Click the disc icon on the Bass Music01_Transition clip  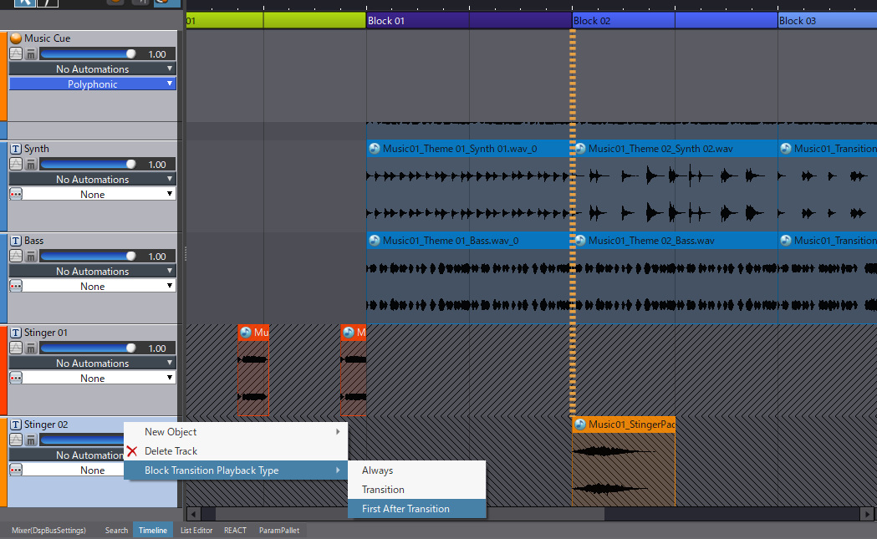[x=786, y=241]
